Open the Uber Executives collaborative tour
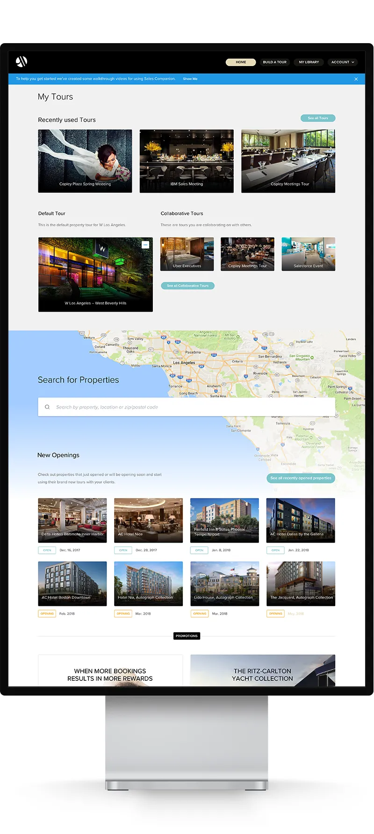Screen dimensions: 374x834 187,254
